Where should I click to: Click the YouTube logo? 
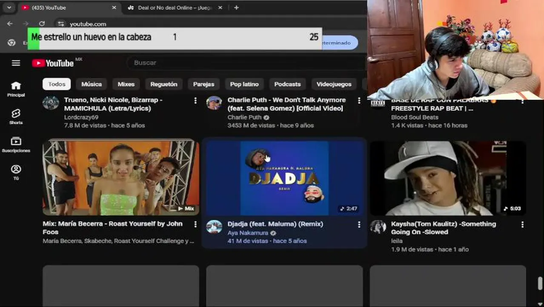[53, 63]
